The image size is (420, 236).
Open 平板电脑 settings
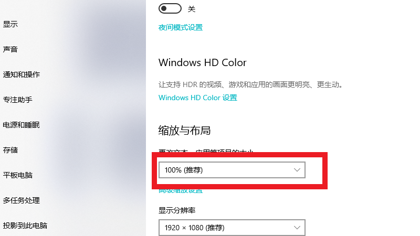tap(18, 175)
